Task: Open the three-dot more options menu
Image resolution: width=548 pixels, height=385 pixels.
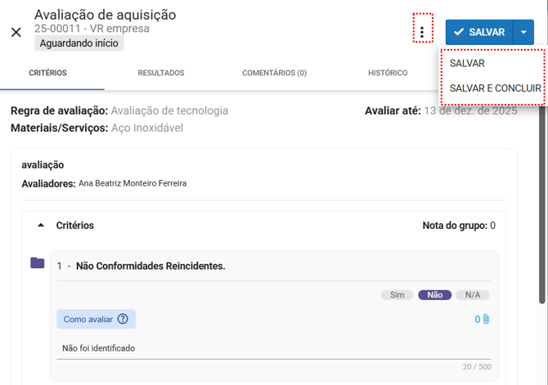Action: tap(422, 33)
